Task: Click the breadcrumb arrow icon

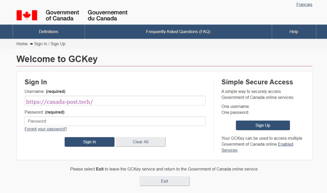Action: [x=31, y=44]
